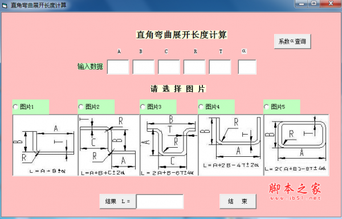The height and width of the screenshot is (219, 342).
Task: Open the 系数α查询 lookup button
Action: click(x=292, y=41)
